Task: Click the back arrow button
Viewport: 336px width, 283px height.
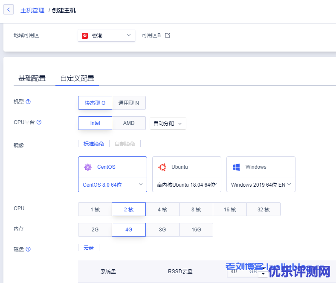Action: click(x=9, y=10)
